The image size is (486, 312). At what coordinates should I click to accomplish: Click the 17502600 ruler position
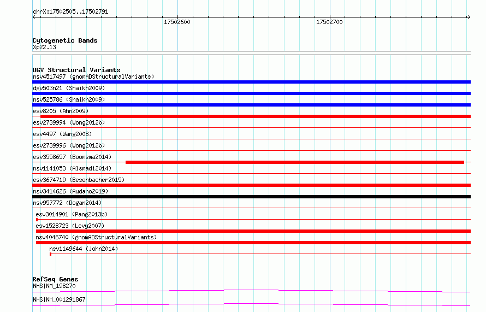177,22
